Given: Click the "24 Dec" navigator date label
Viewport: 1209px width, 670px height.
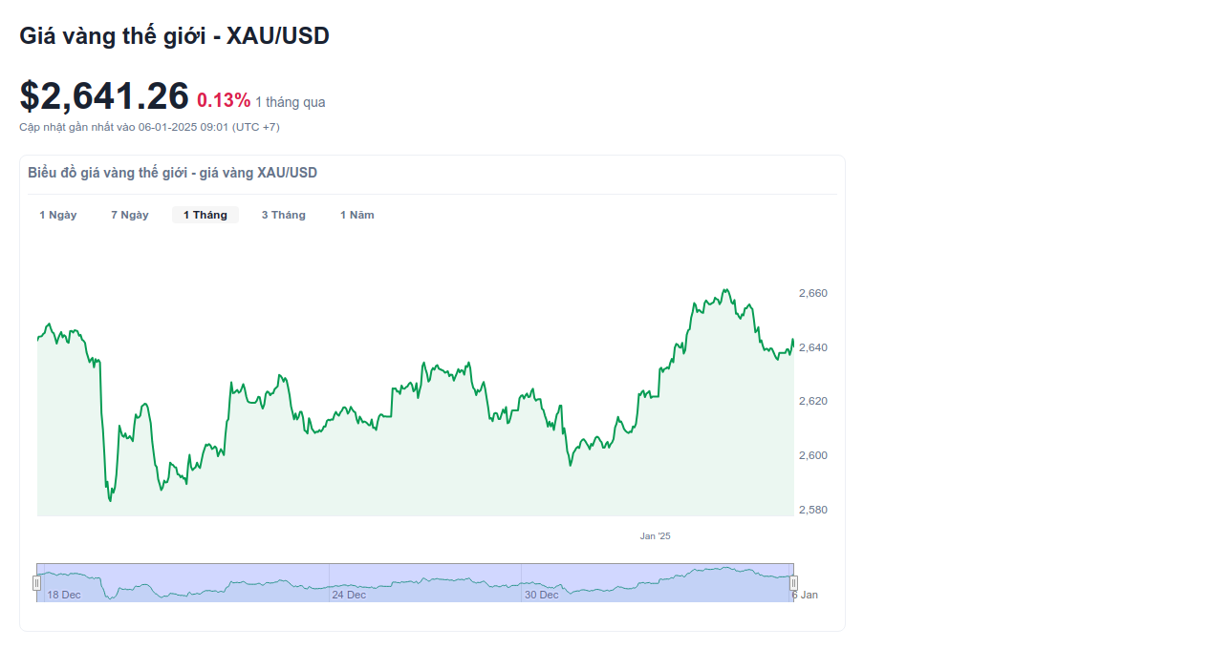Looking at the screenshot, I should click(x=349, y=595).
